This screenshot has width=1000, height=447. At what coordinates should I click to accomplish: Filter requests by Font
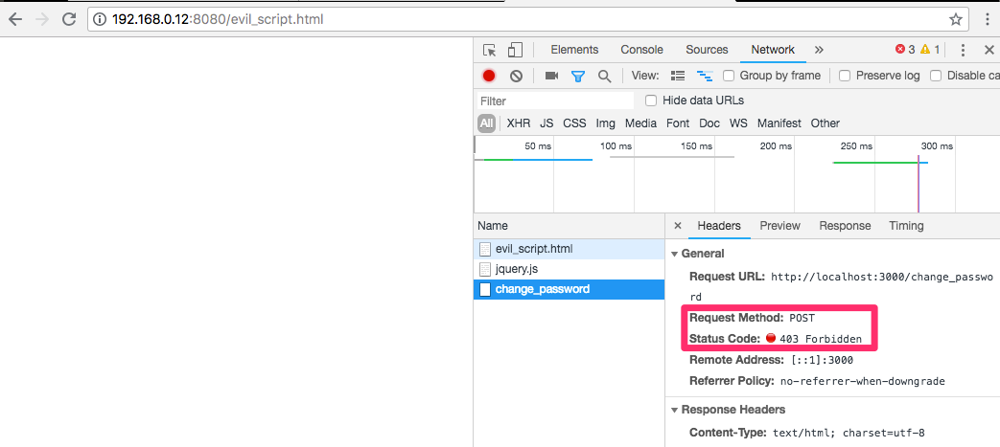coord(678,123)
